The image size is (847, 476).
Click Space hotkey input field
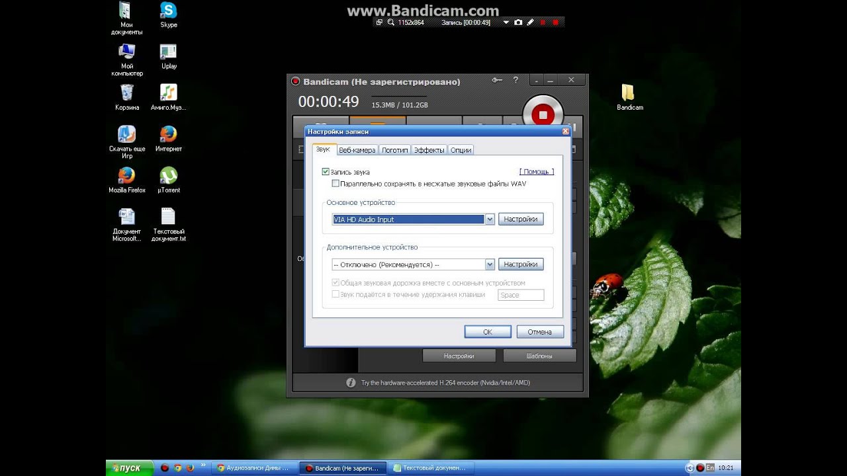pos(521,295)
